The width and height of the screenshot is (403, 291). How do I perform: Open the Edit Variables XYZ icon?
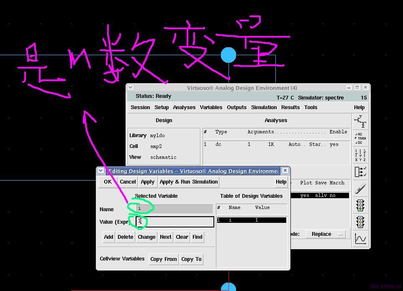click(360, 155)
